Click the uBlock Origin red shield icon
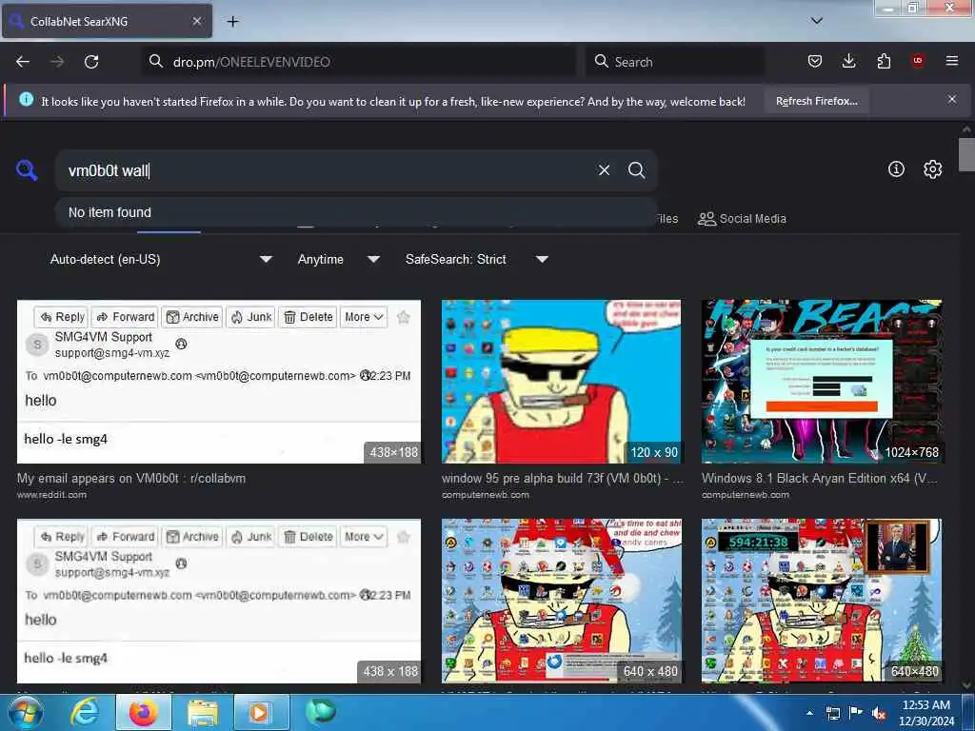 pyautogui.click(x=918, y=61)
